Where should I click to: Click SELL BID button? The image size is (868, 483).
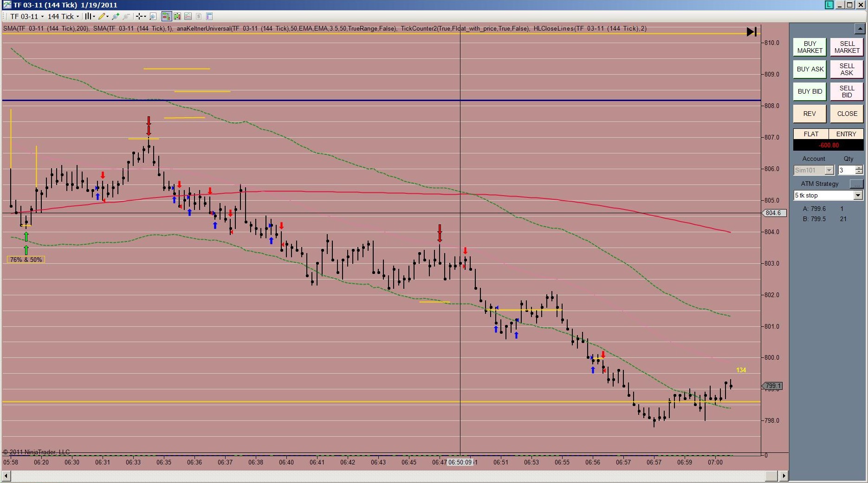tap(847, 91)
